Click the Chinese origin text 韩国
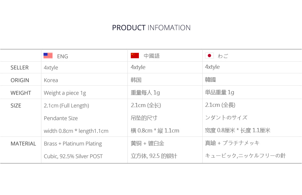This screenshot has height=195, width=302. pos(136,80)
